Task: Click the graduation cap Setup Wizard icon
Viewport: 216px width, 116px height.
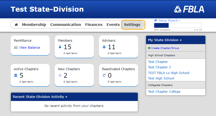Action: point(156,20)
